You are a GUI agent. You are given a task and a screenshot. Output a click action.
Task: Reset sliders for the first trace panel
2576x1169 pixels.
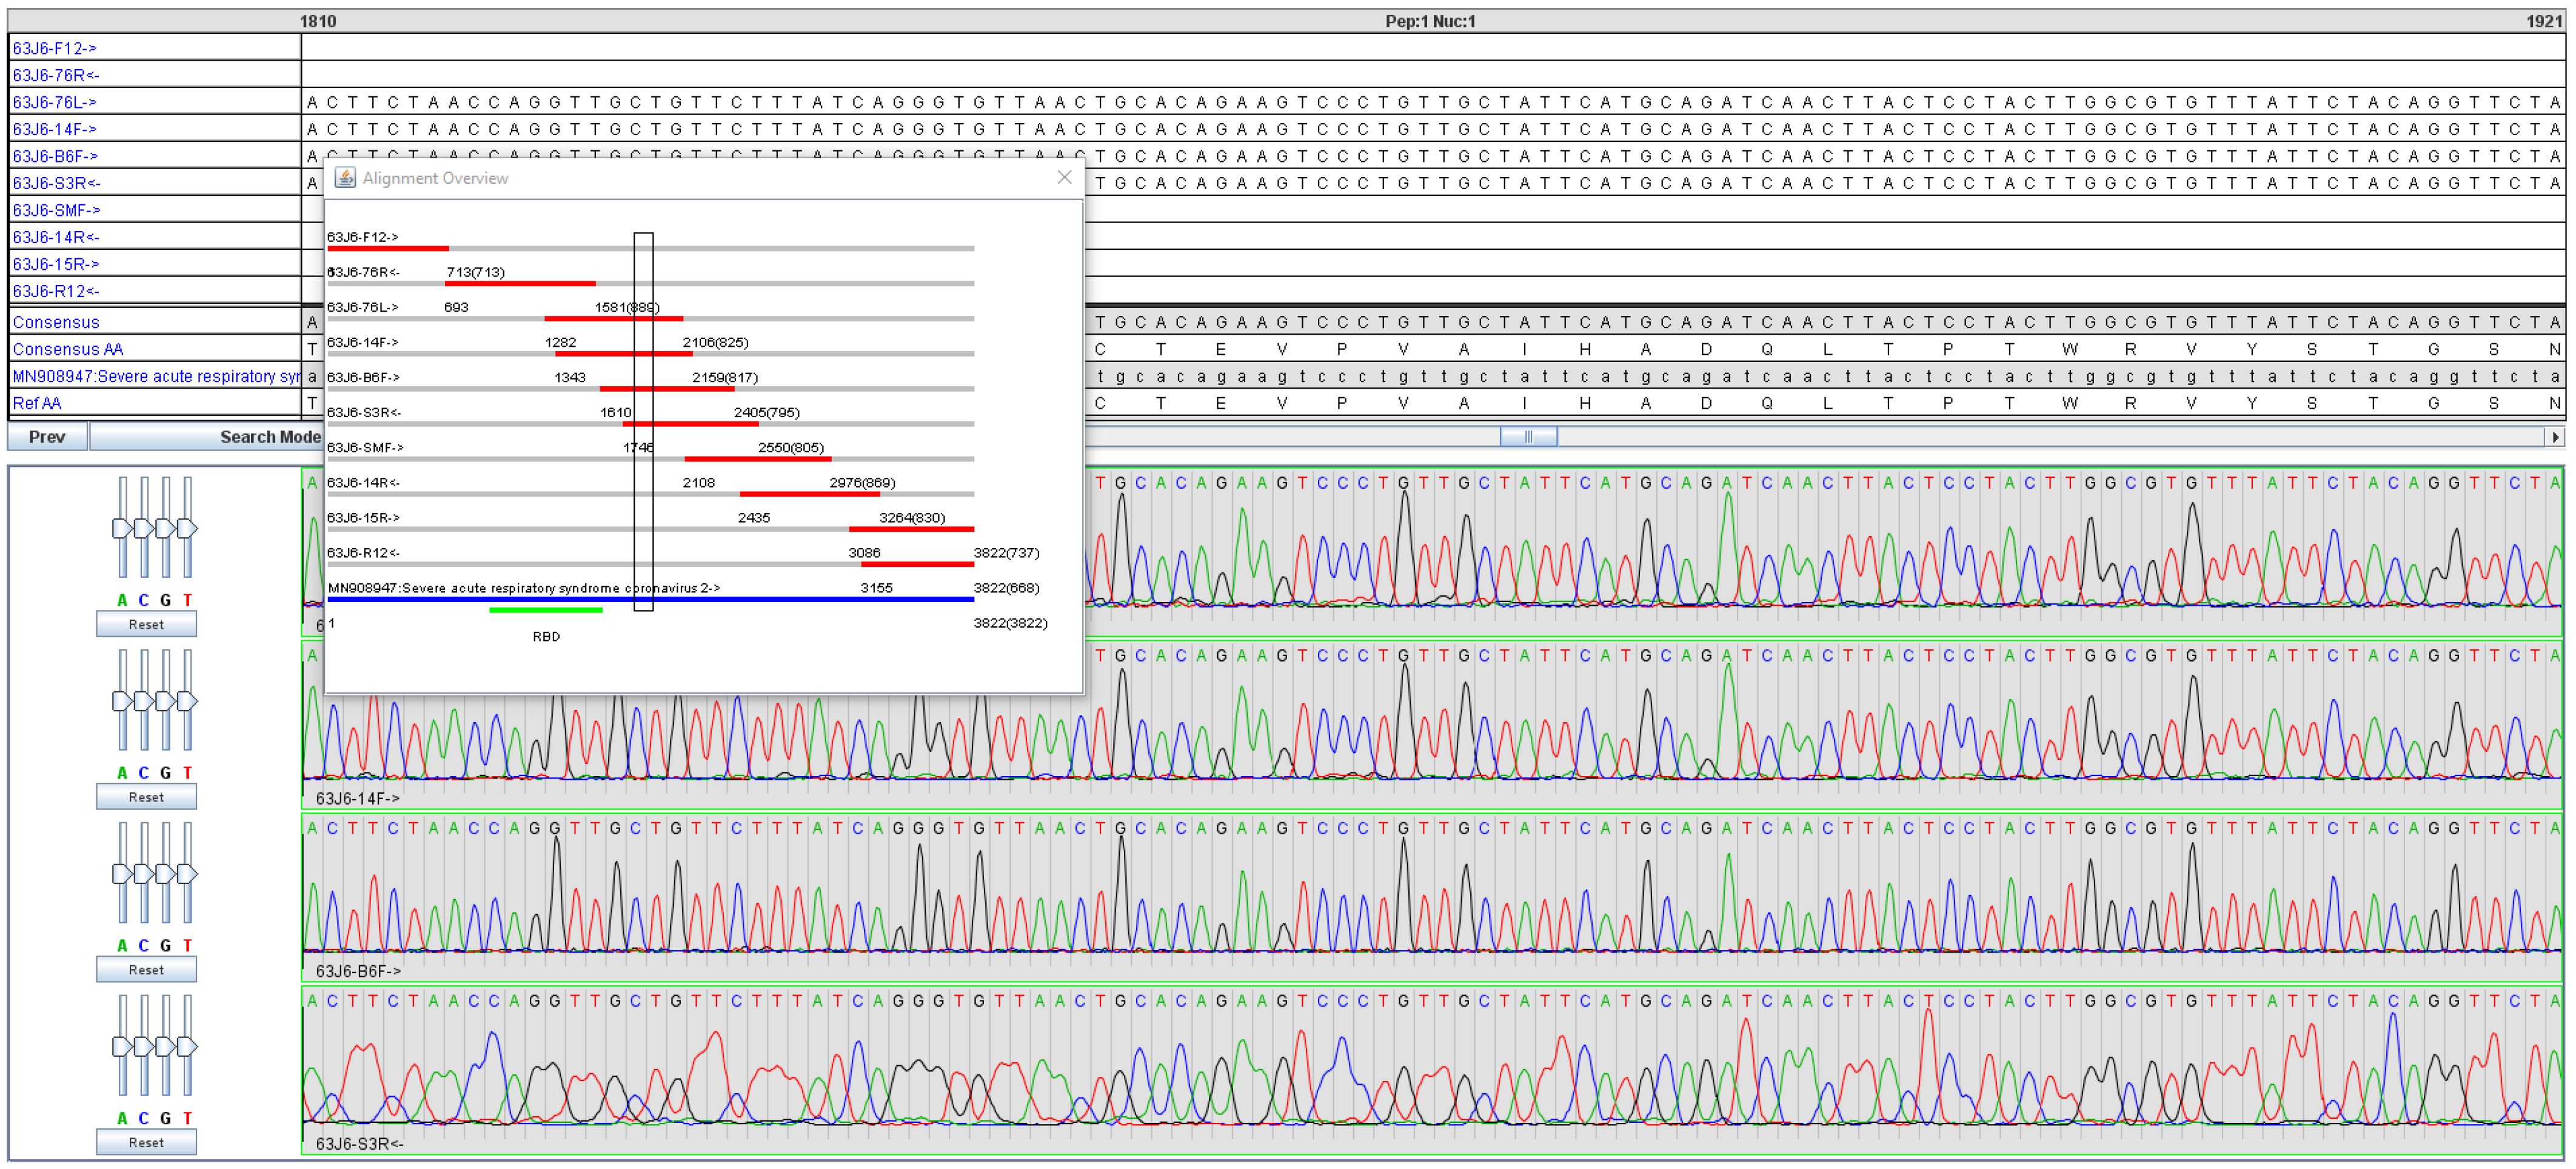(146, 625)
